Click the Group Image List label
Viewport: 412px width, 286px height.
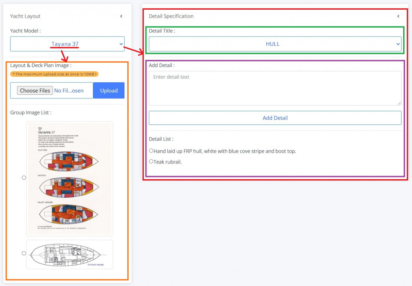[x=31, y=112]
